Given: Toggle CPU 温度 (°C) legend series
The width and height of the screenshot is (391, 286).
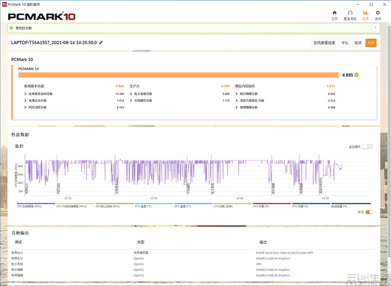Looking at the screenshot, I should coord(154,205).
